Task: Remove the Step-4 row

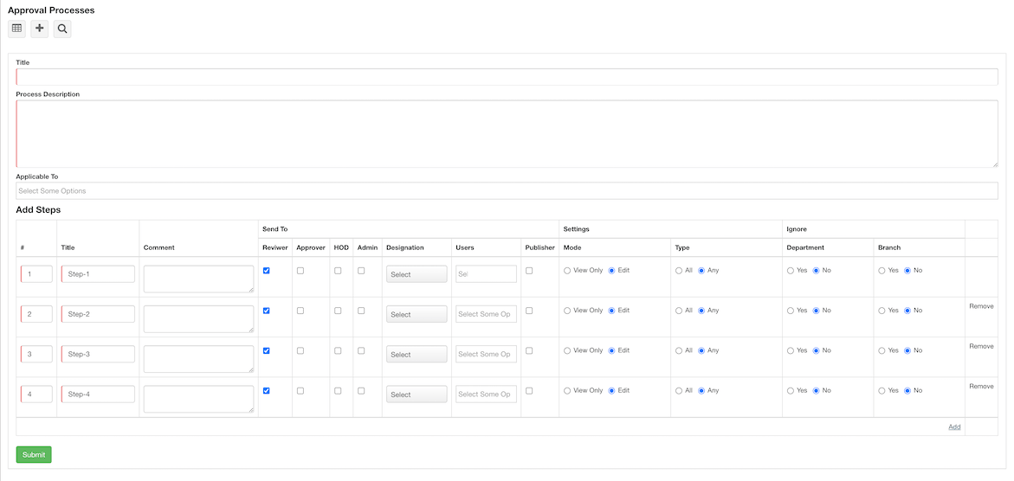Action: 981,387
